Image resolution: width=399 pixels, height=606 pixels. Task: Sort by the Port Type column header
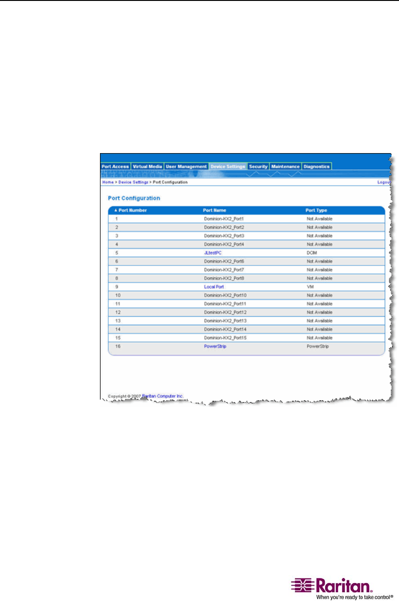[x=316, y=210]
